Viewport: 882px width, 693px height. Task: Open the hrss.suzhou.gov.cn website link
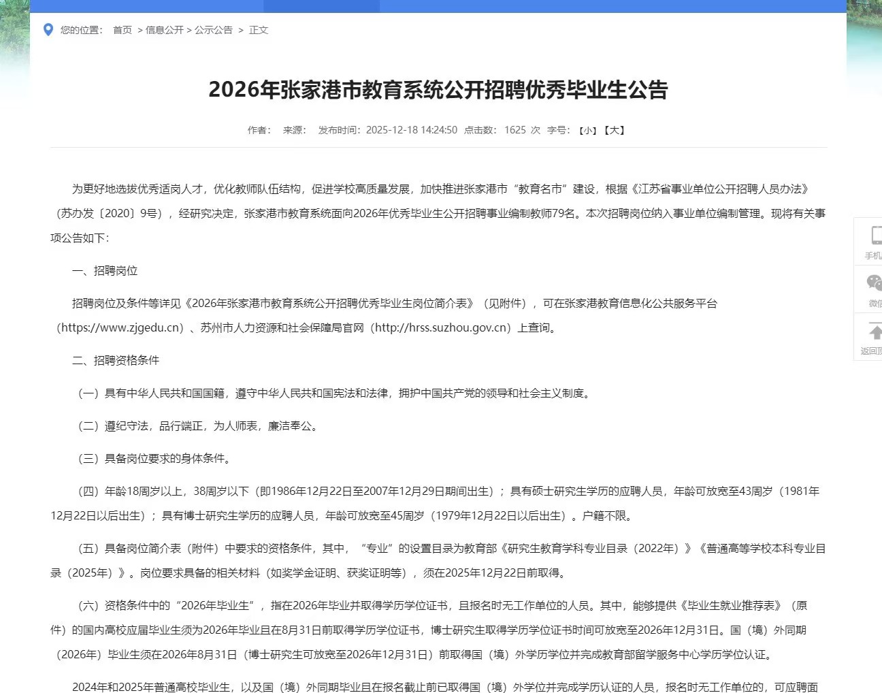tap(440, 327)
